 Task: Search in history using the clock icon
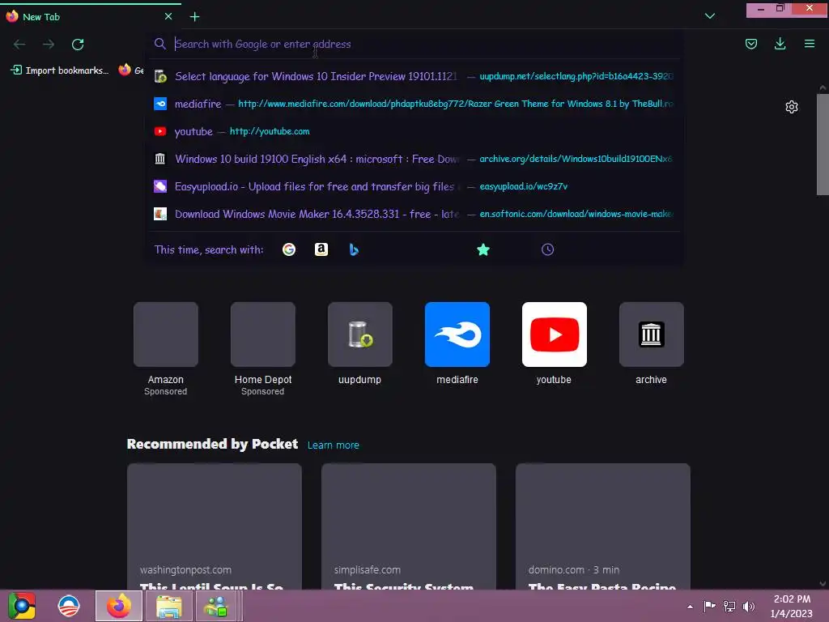(x=548, y=249)
